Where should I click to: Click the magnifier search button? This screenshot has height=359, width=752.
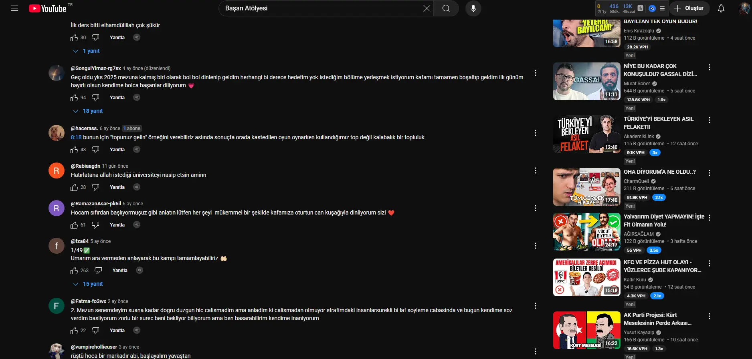[x=446, y=8]
